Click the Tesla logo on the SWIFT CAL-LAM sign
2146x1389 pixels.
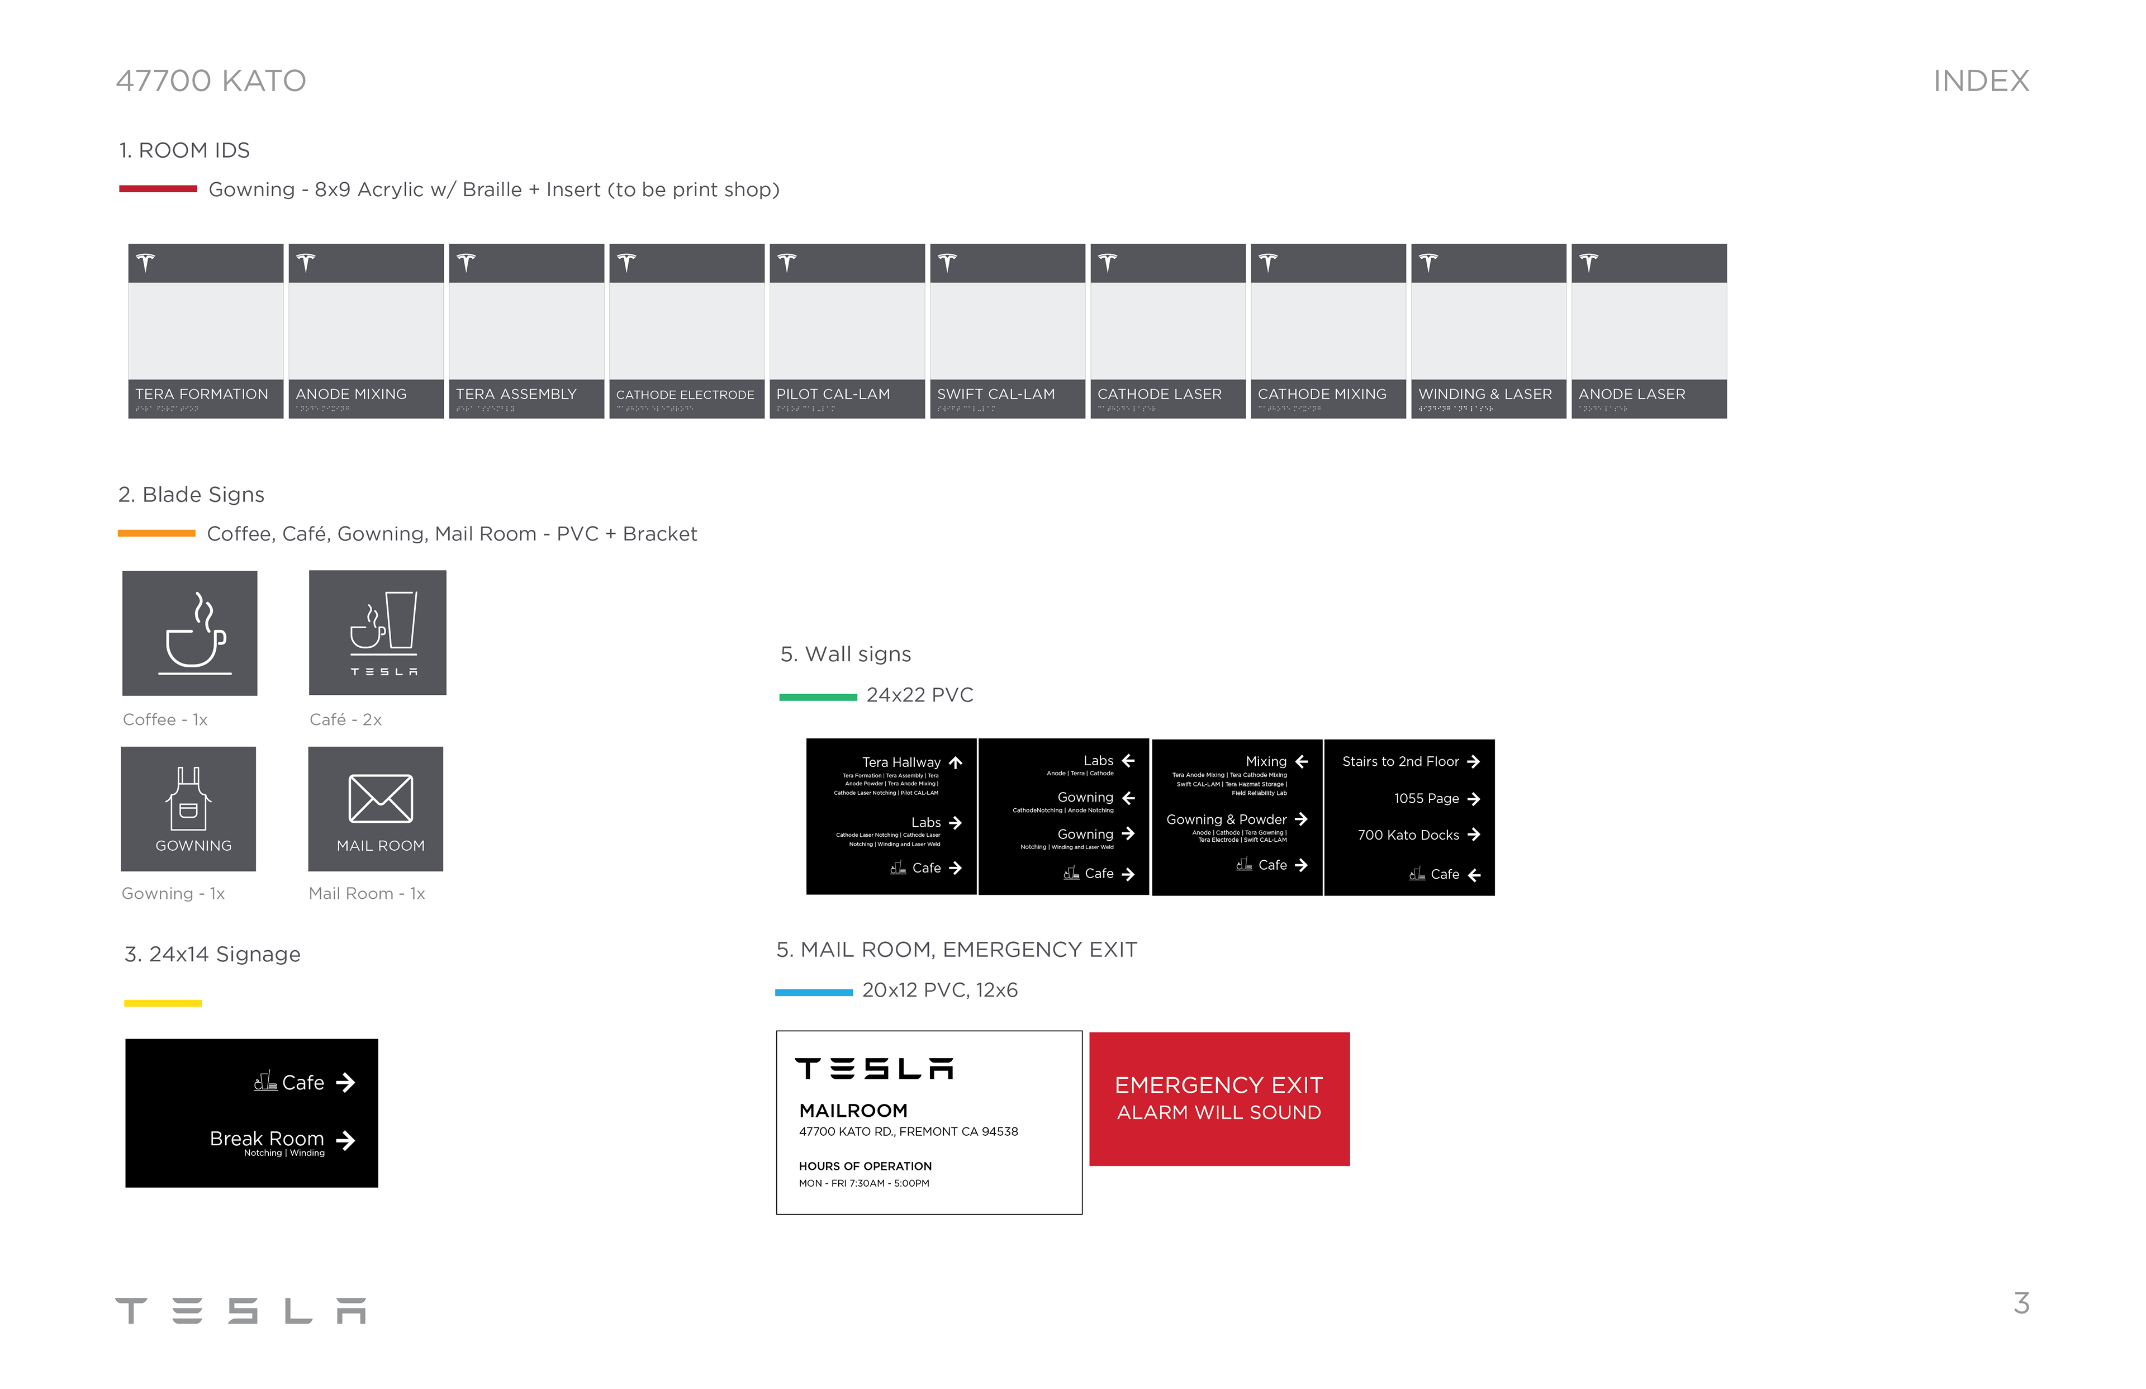point(947,263)
